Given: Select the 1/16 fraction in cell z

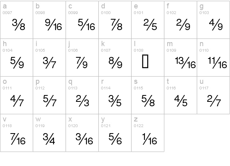Looking at the screenshot, I should point(150,138).
